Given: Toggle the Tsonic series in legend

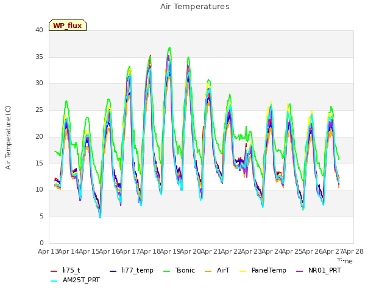Looking at the screenshot, I should point(179,270).
